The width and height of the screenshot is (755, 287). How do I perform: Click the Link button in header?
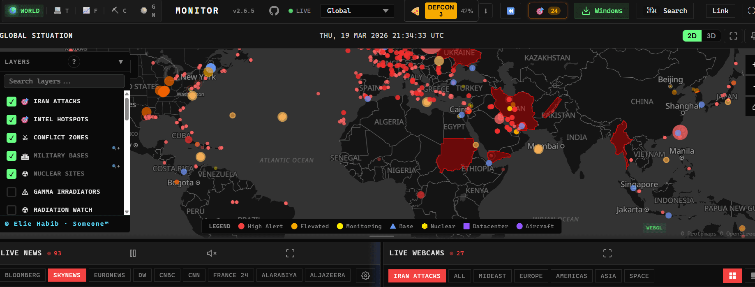[720, 11]
